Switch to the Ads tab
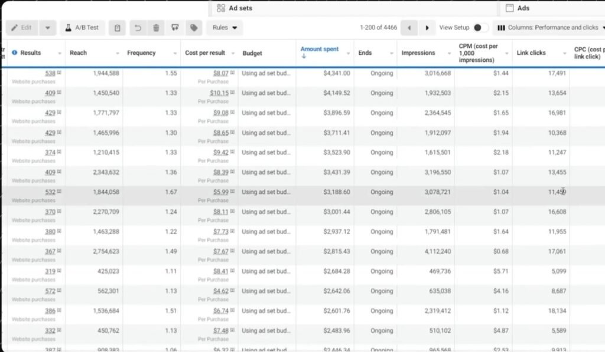The height and width of the screenshot is (352, 605). 523,8
